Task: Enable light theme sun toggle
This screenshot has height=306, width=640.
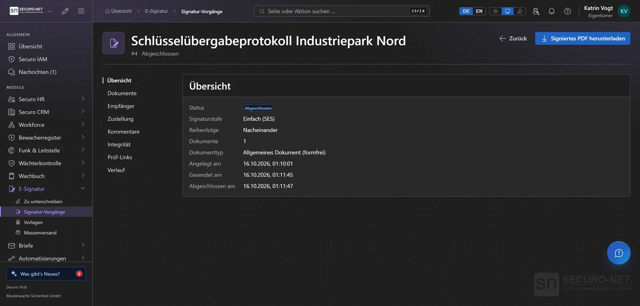Action: pyautogui.click(x=495, y=11)
